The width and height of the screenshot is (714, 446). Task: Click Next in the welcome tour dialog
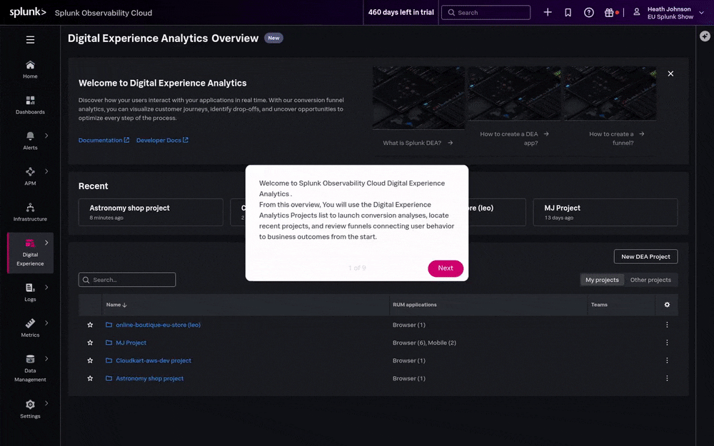(x=446, y=268)
